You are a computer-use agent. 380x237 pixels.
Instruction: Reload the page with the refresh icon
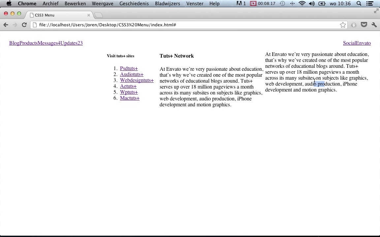click(24, 25)
